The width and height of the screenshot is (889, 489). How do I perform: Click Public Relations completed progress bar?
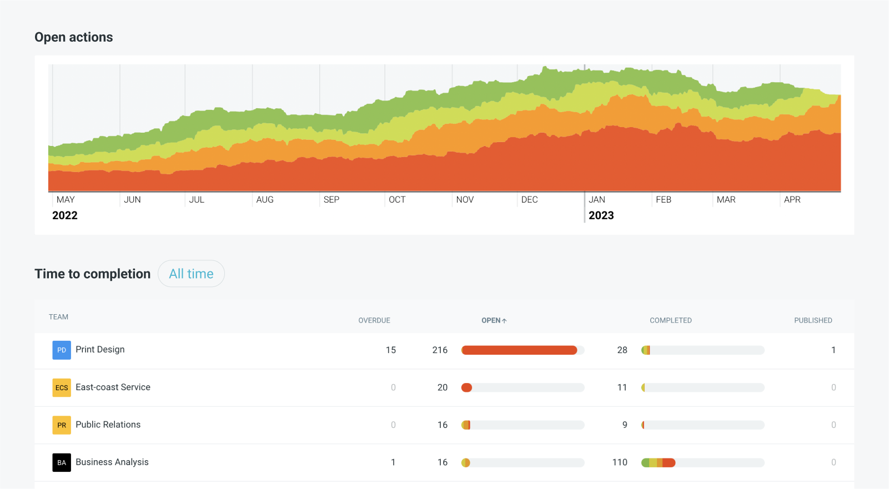click(x=702, y=425)
